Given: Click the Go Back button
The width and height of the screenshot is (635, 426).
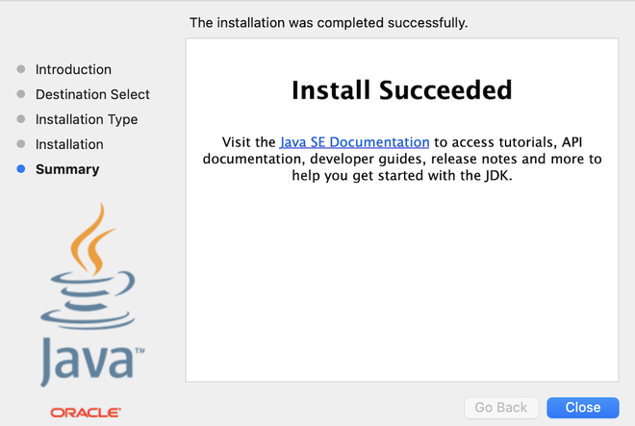Looking at the screenshot, I should click(501, 408).
